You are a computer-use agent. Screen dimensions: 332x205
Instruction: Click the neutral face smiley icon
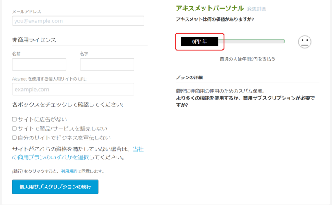coord(305,42)
